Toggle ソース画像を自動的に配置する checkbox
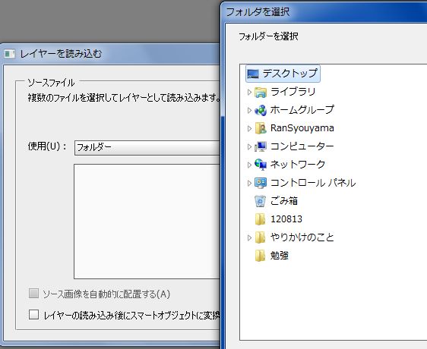 [33, 294]
